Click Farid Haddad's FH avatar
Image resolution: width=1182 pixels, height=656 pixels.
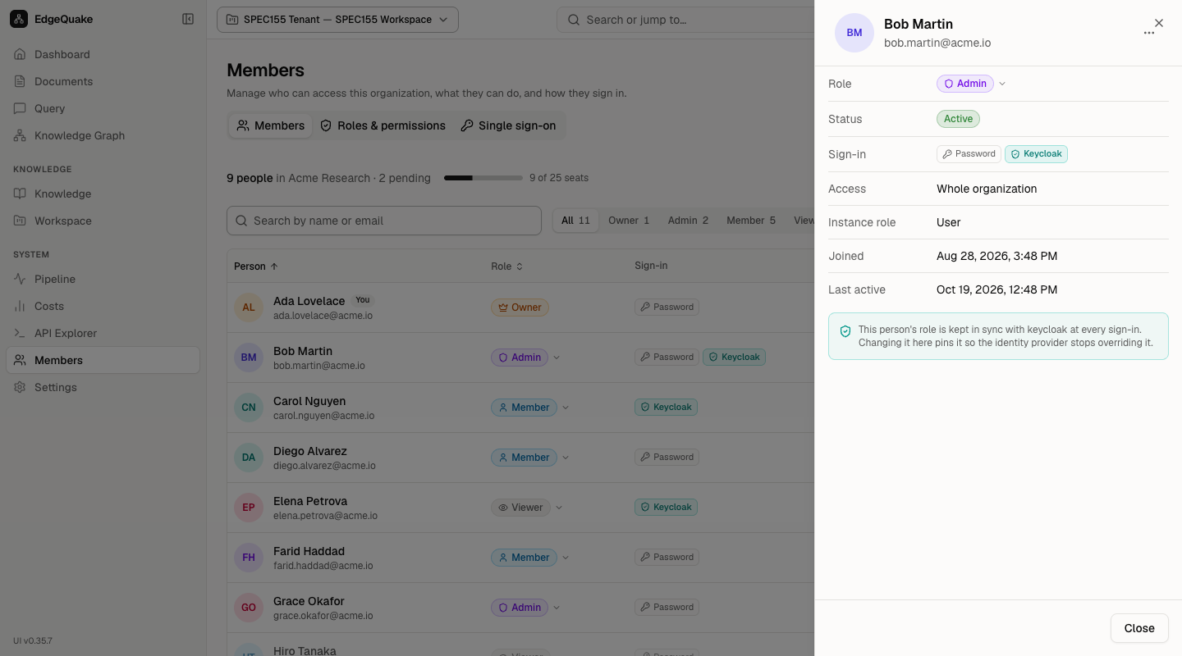[249, 558]
